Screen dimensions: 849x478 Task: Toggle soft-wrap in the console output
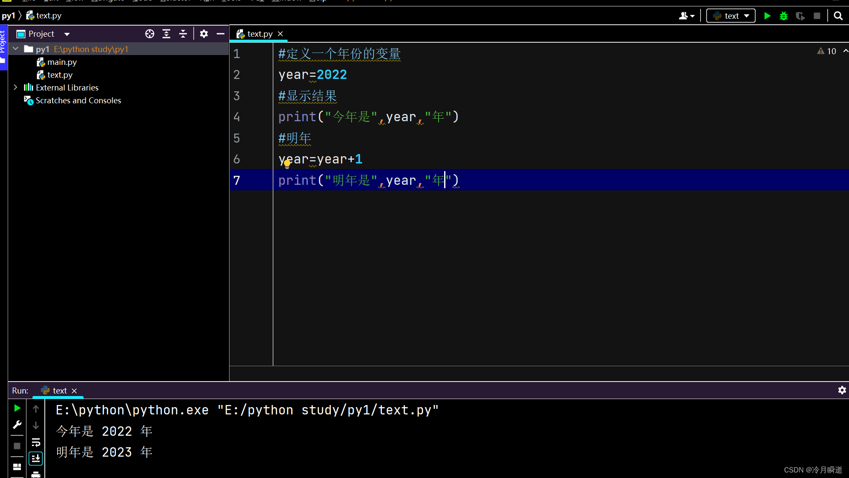36,442
